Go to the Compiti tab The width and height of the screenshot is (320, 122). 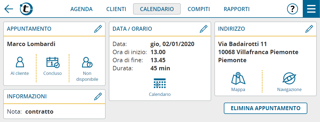[x=199, y=9]
